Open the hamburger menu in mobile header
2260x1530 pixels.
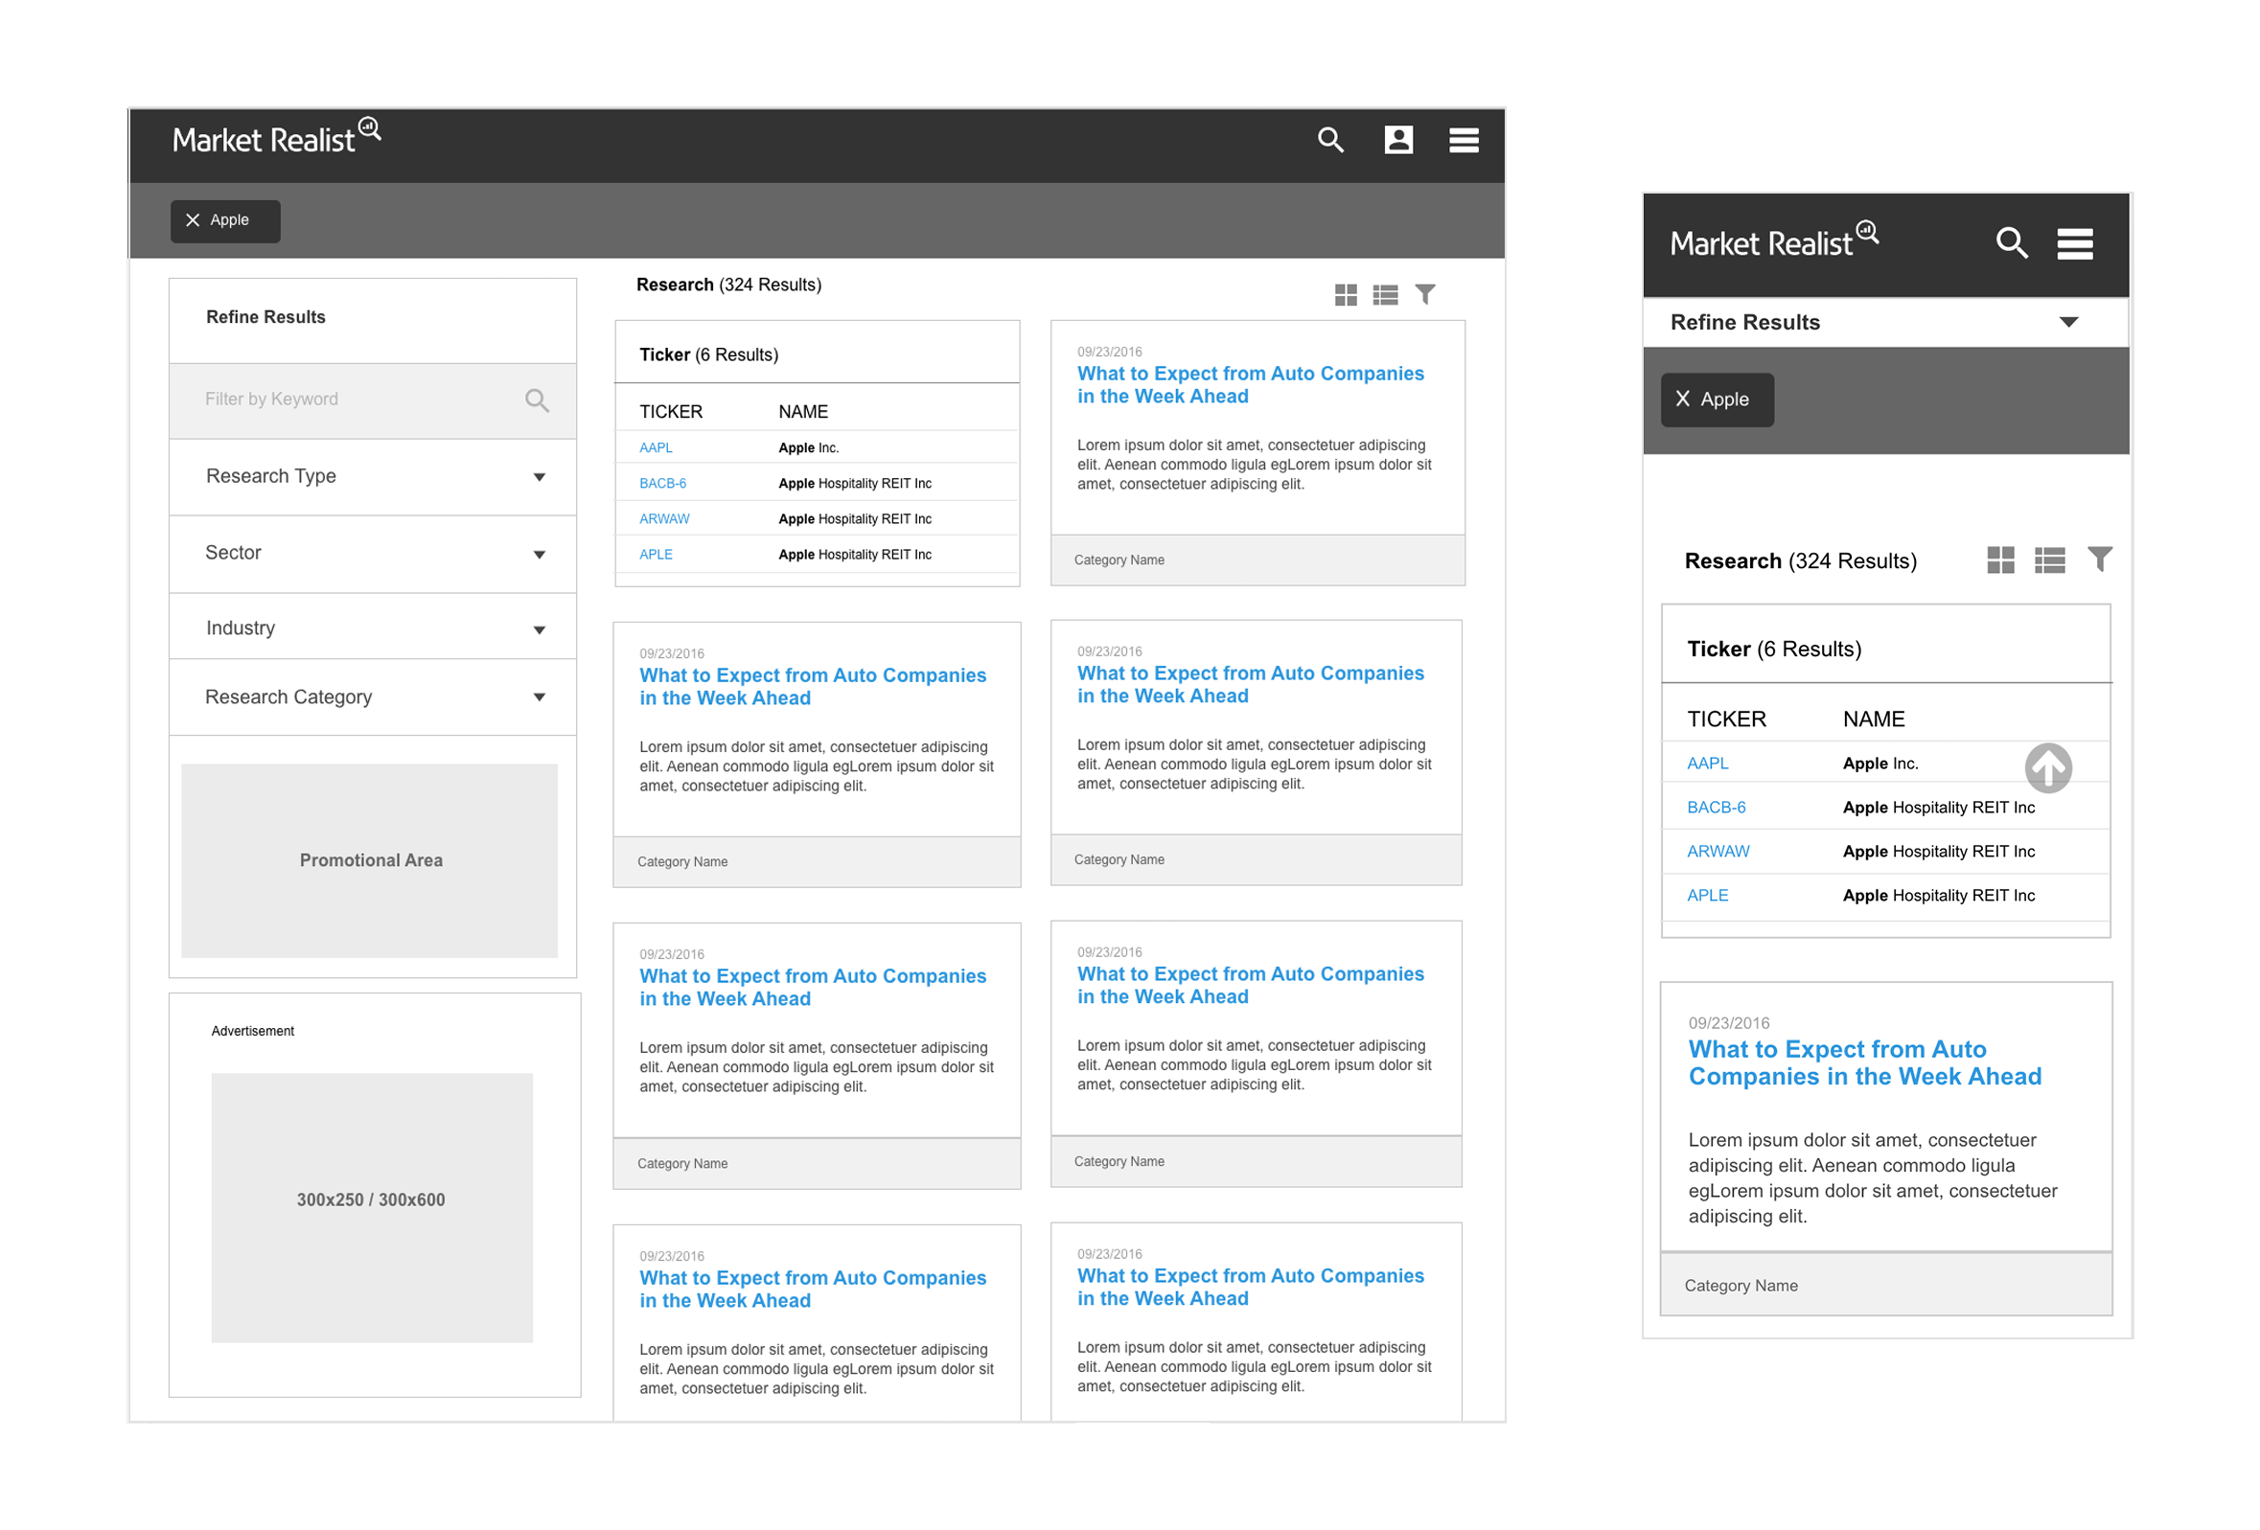2074,244
